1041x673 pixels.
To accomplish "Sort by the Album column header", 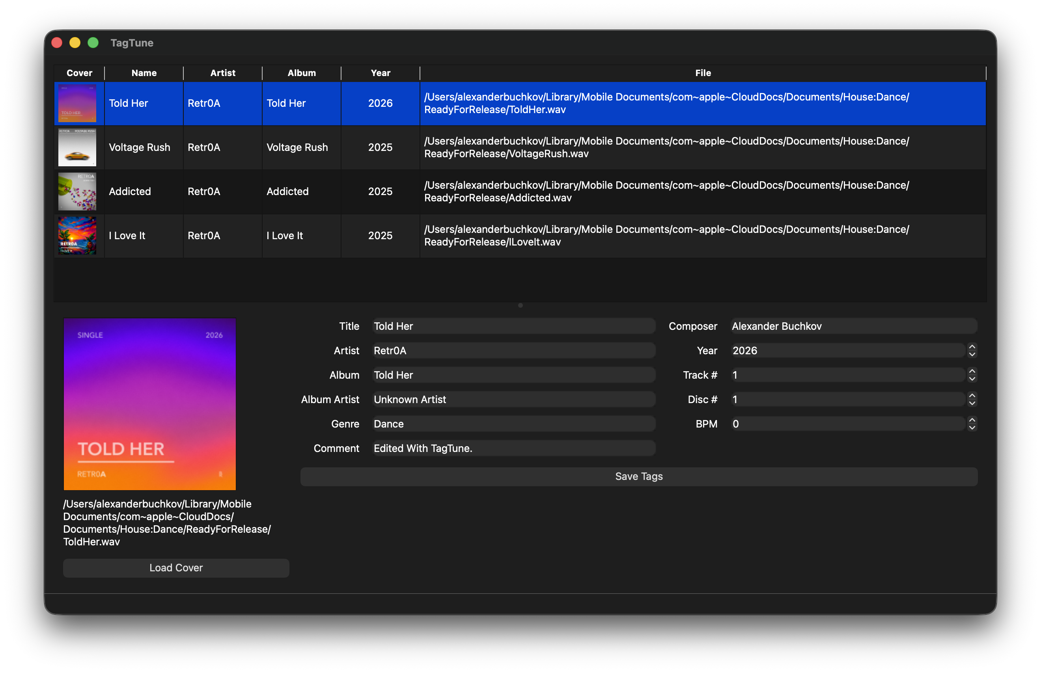I will (x=301, y=73).
